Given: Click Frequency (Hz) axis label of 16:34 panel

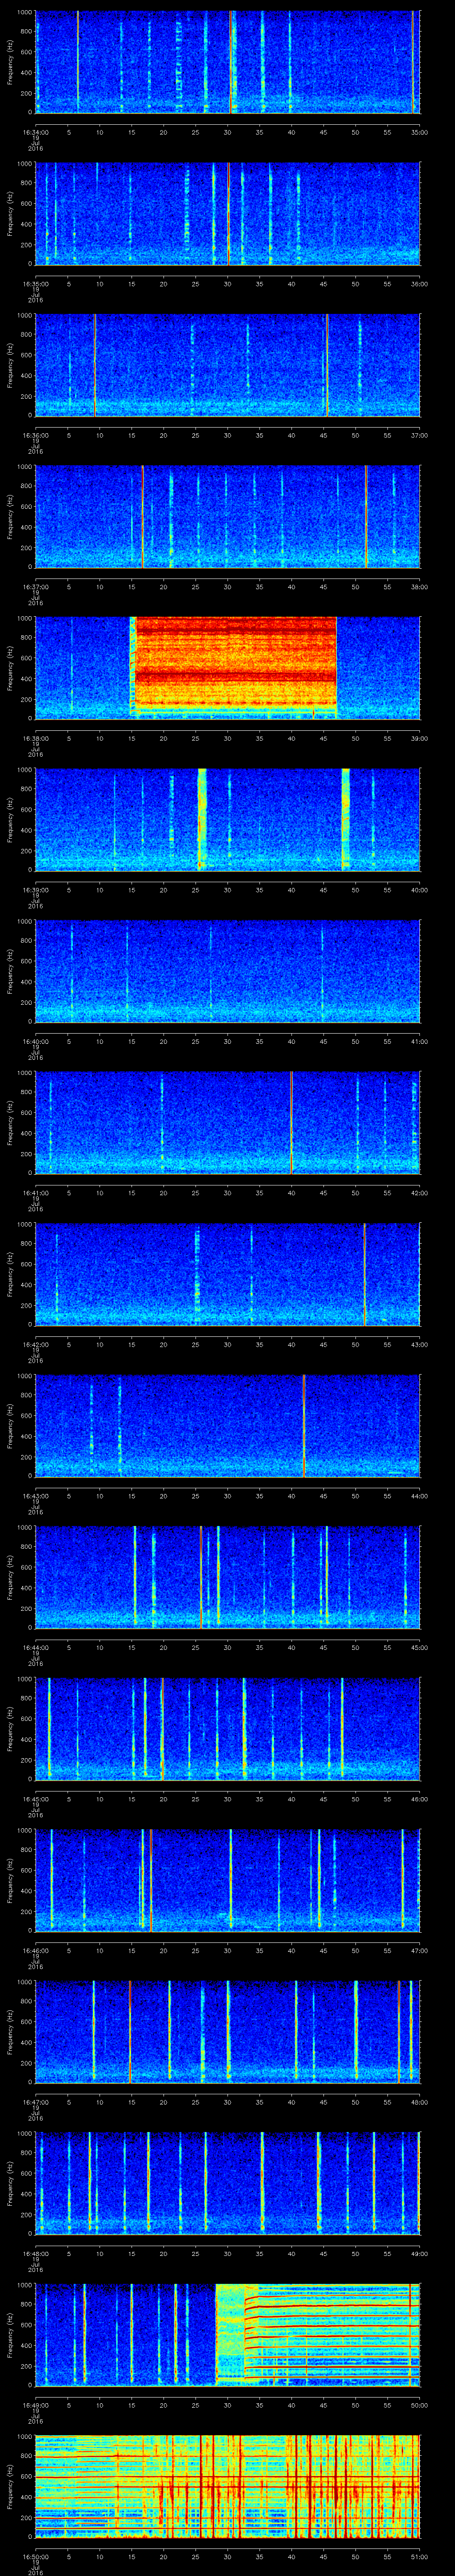Looking at the screenshot, I should pyautogui.click(x=11, y=62).
